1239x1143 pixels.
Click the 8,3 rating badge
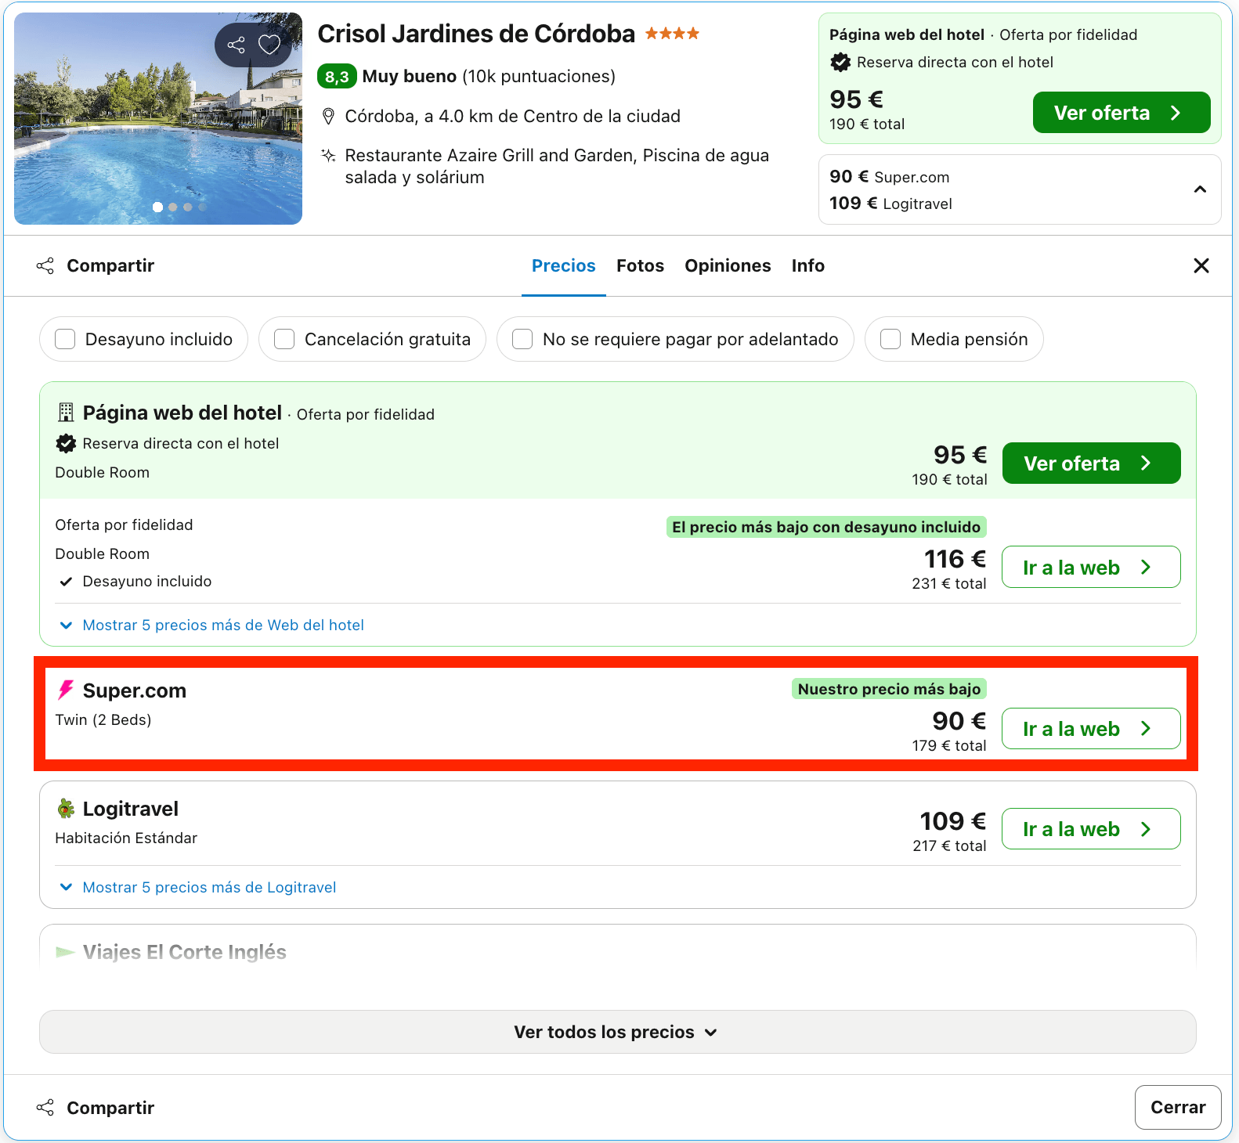(337, 77)
